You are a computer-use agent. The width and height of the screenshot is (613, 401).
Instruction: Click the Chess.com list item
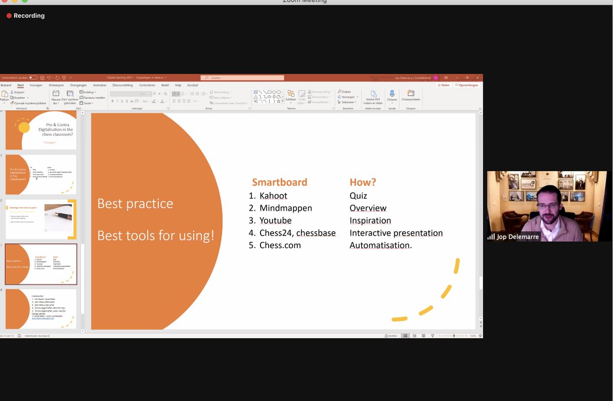pyautogui.click(x=280, y=245)
